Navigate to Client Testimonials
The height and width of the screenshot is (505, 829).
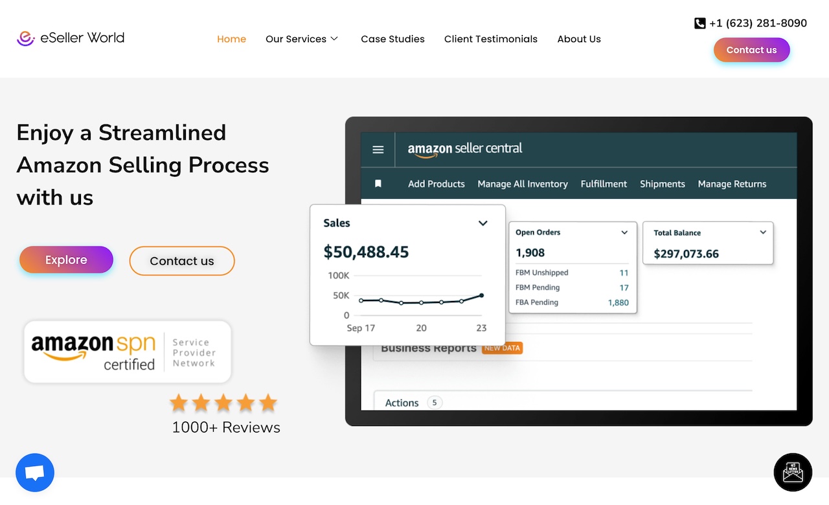point(490,39)
